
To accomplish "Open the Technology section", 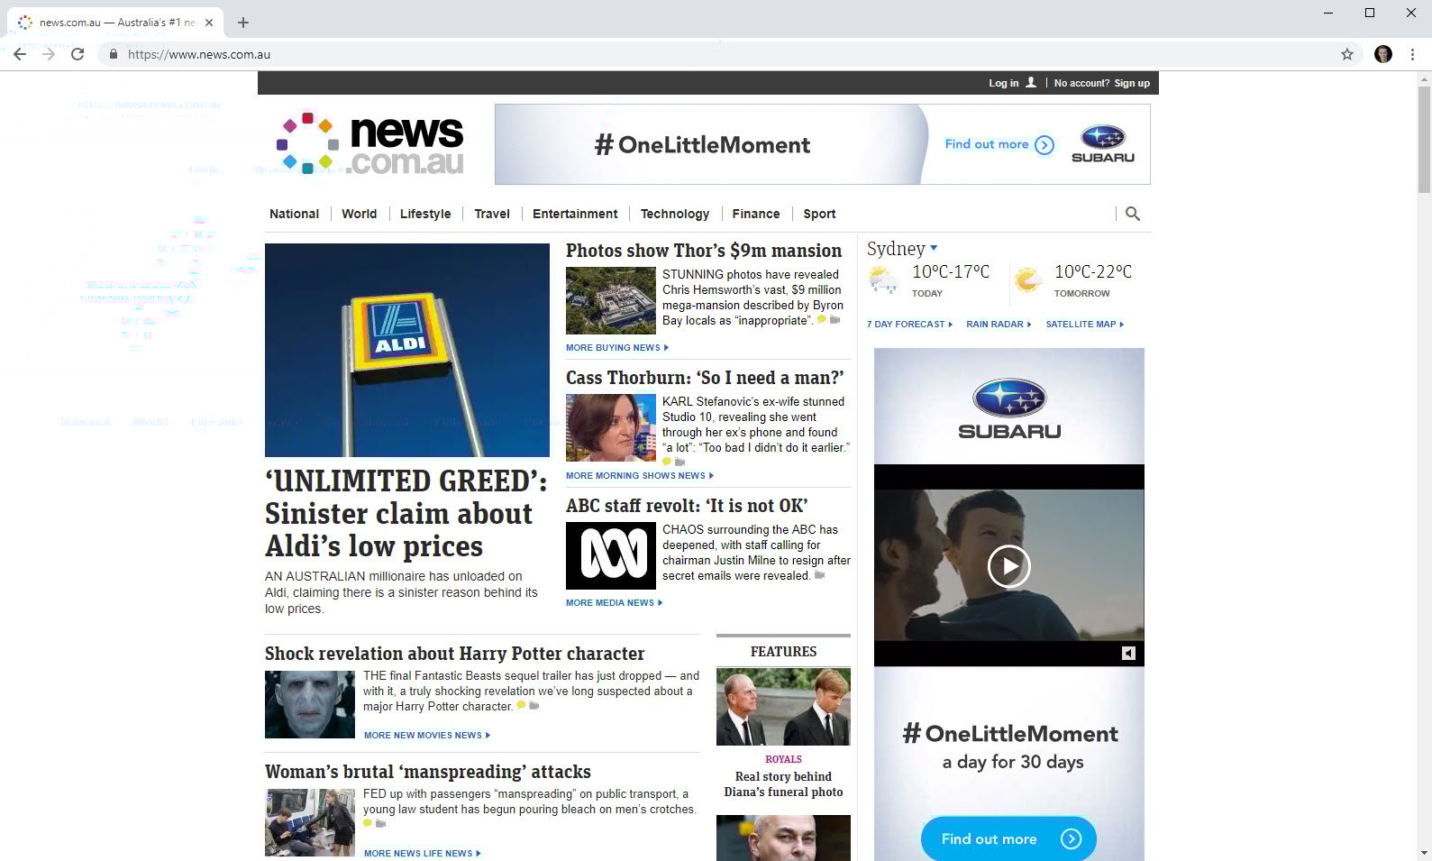I will click(675, 214).
